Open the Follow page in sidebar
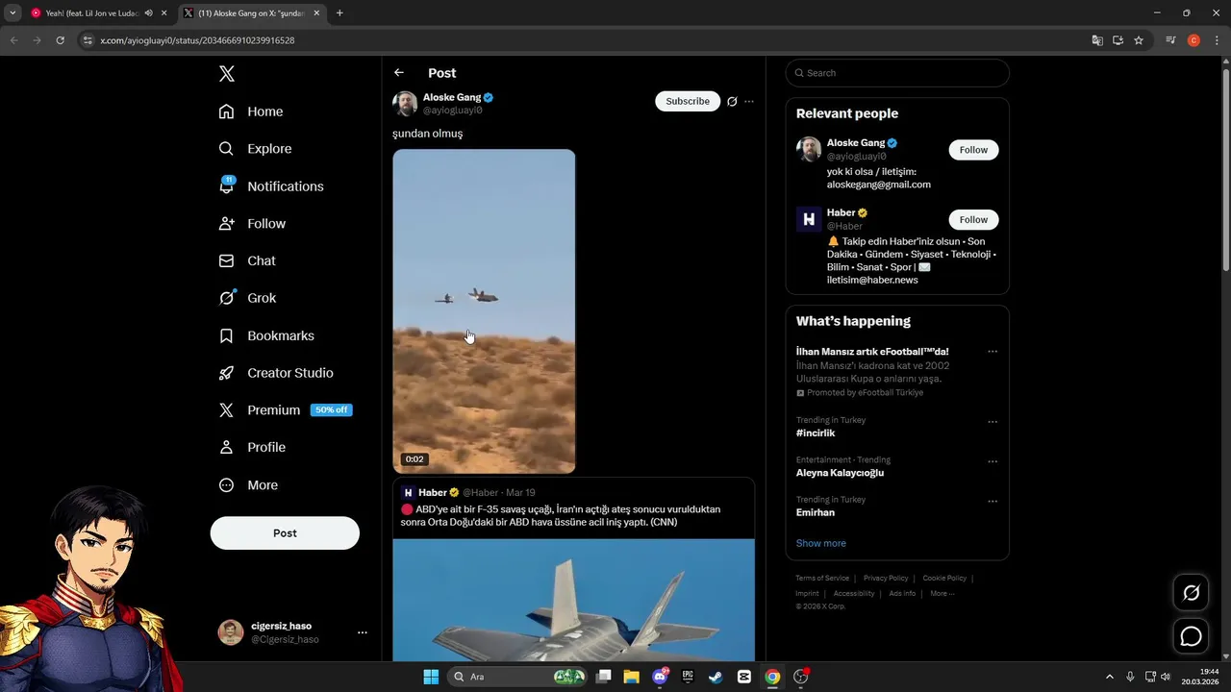This screenshot has width=1231, height=692. pos(252,223)
